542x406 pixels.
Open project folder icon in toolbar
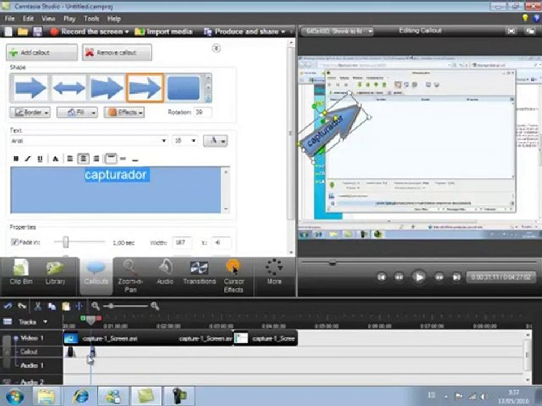[x=23, y=32]
